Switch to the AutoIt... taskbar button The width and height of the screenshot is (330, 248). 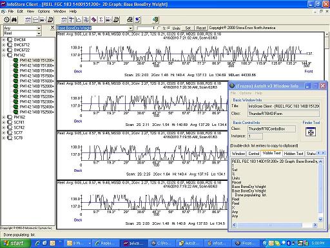(x=189, y=243)
